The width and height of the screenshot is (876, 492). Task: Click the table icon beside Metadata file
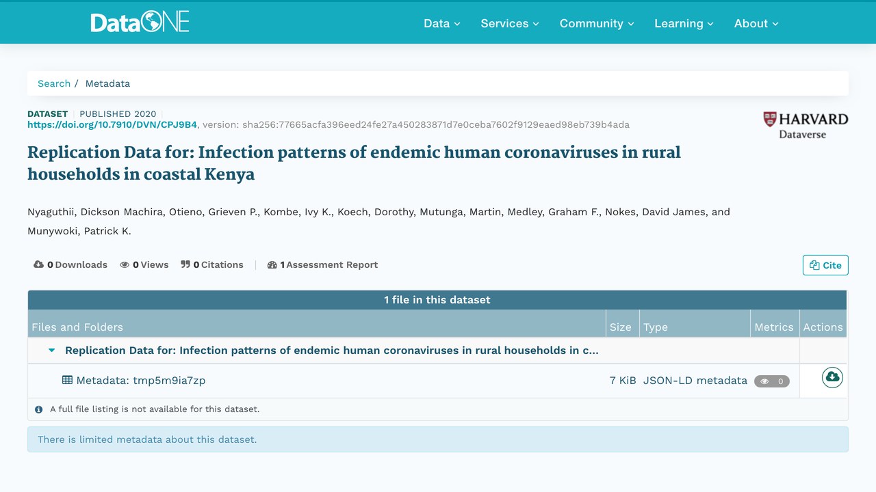pyautogui.click(x=67, y=381)
